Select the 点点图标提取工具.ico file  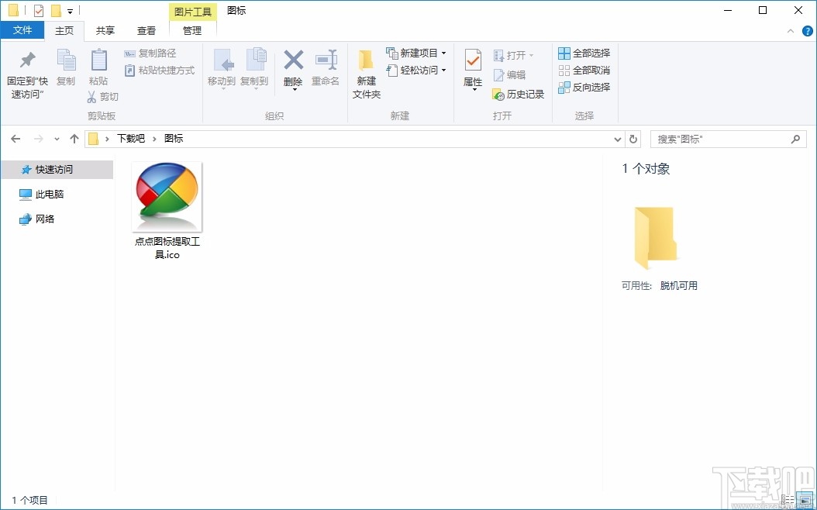(x=166, y=196)
